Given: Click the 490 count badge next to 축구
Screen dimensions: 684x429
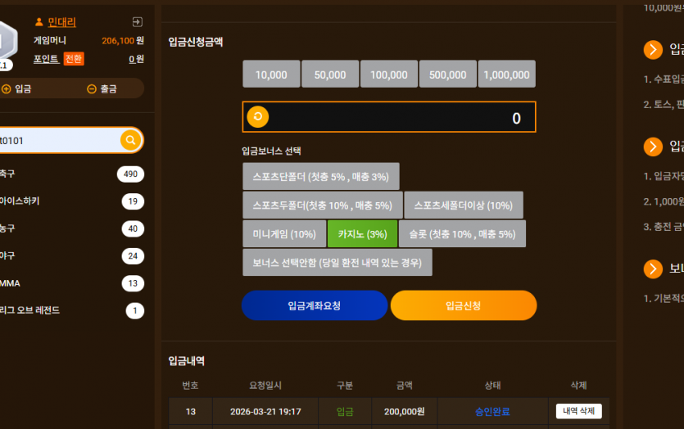Looking at the screenshot, I should 130,174.
